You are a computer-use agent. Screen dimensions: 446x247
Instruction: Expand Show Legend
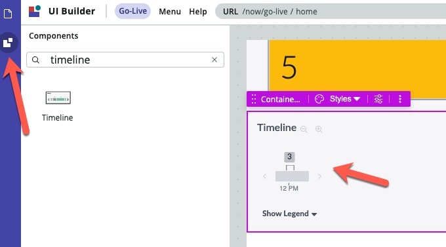289,214
